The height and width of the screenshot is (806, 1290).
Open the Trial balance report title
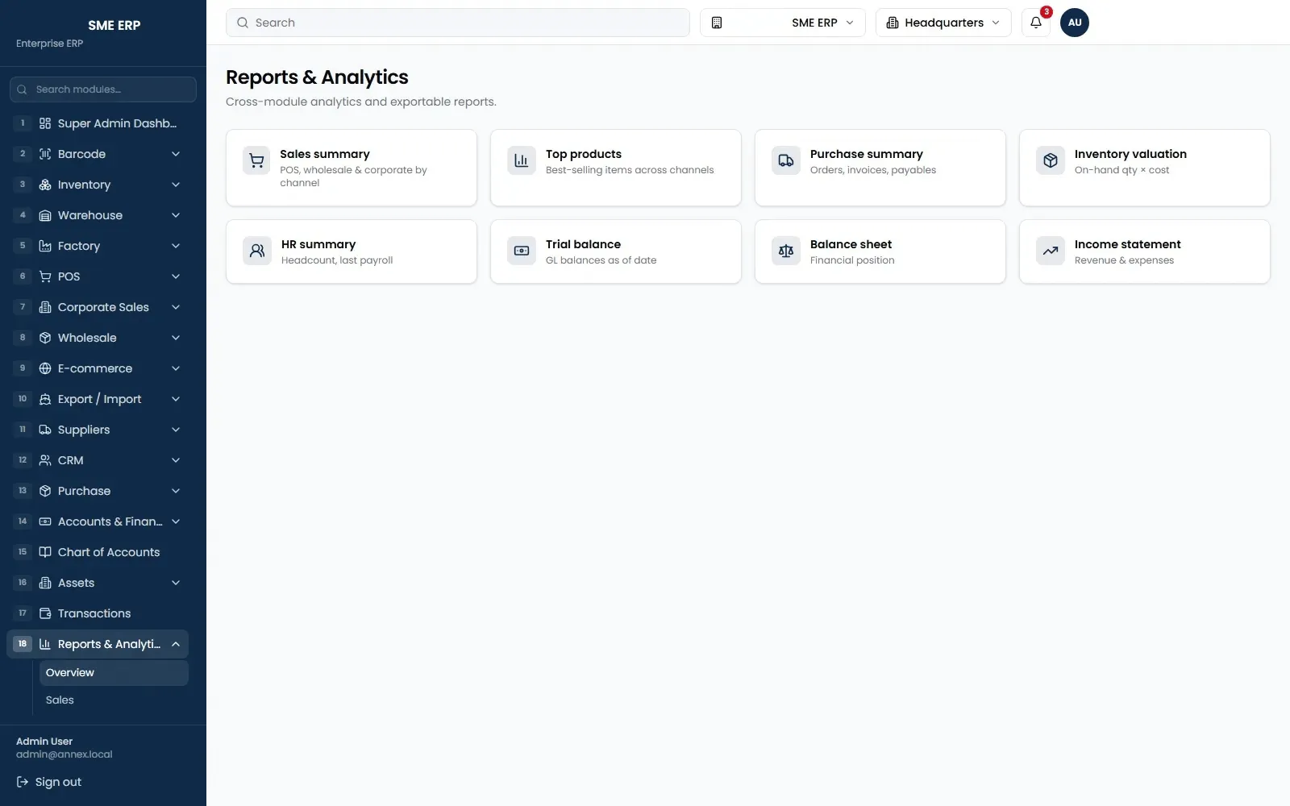[x=583, y=244]
